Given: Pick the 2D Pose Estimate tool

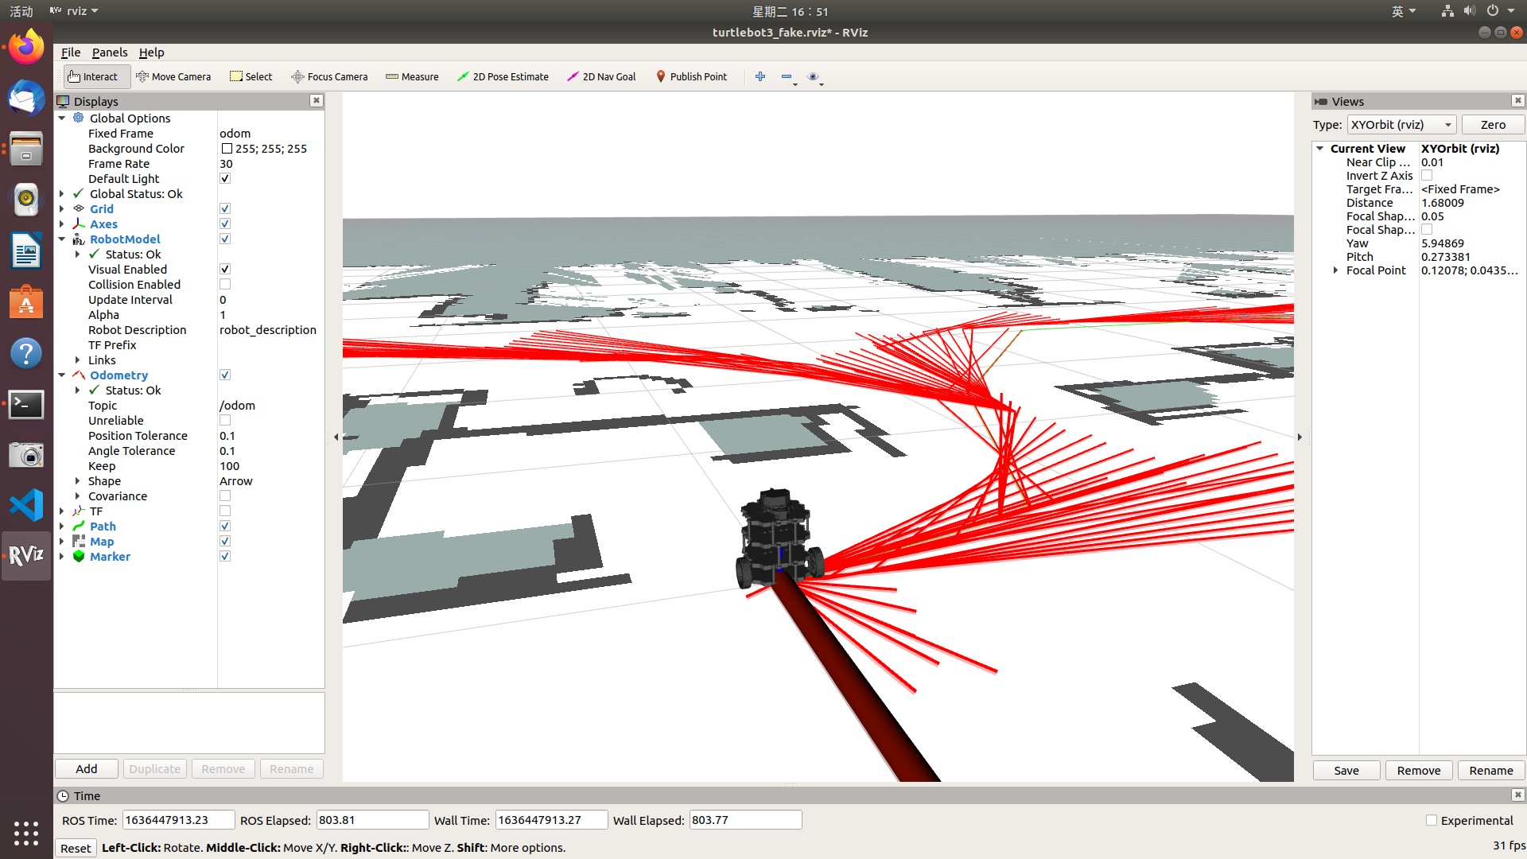Looking at the screenshot, I should (503, 76).
